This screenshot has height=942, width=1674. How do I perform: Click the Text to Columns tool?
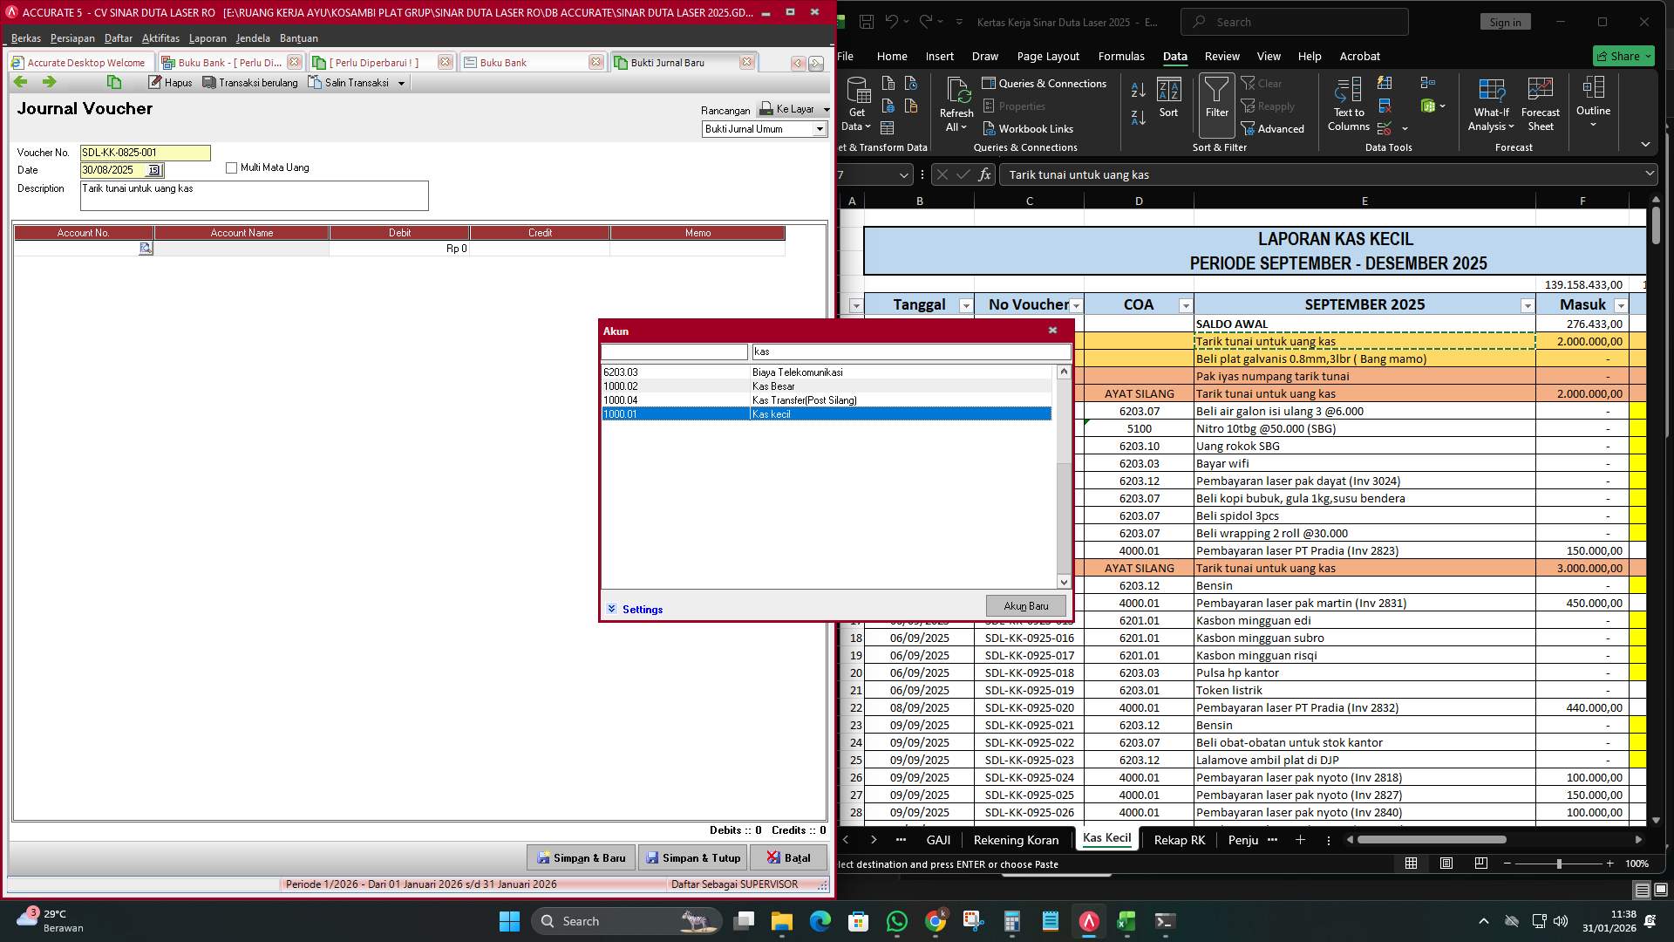pos(1347,105)
